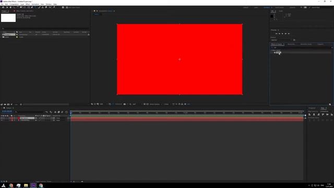Toggle visibility eye of timeline layer 2
This screenshot has width=334, height=188.
(2, 120)
